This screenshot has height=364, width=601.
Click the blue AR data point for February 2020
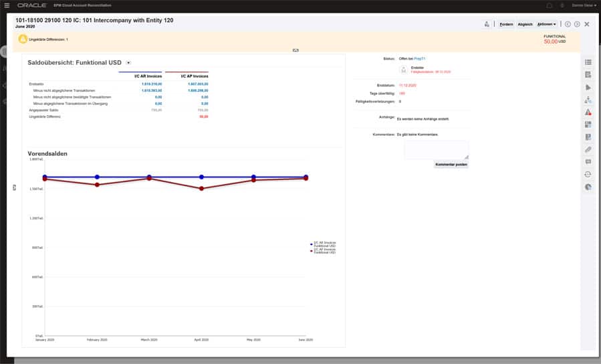[x=97, y=177]
